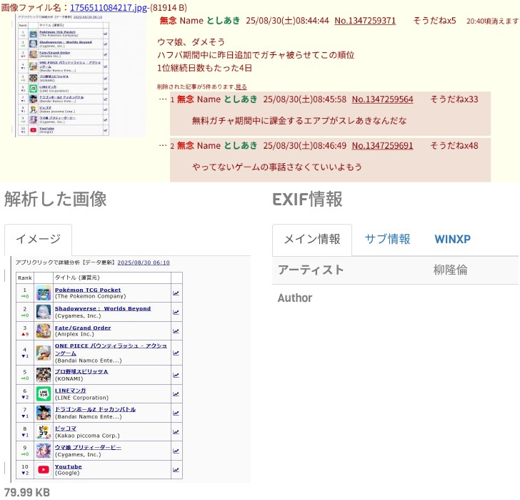Click the YouTube red play icon
Image resolution: width=520 pixels, height=500 pixels.
(43, 469)
